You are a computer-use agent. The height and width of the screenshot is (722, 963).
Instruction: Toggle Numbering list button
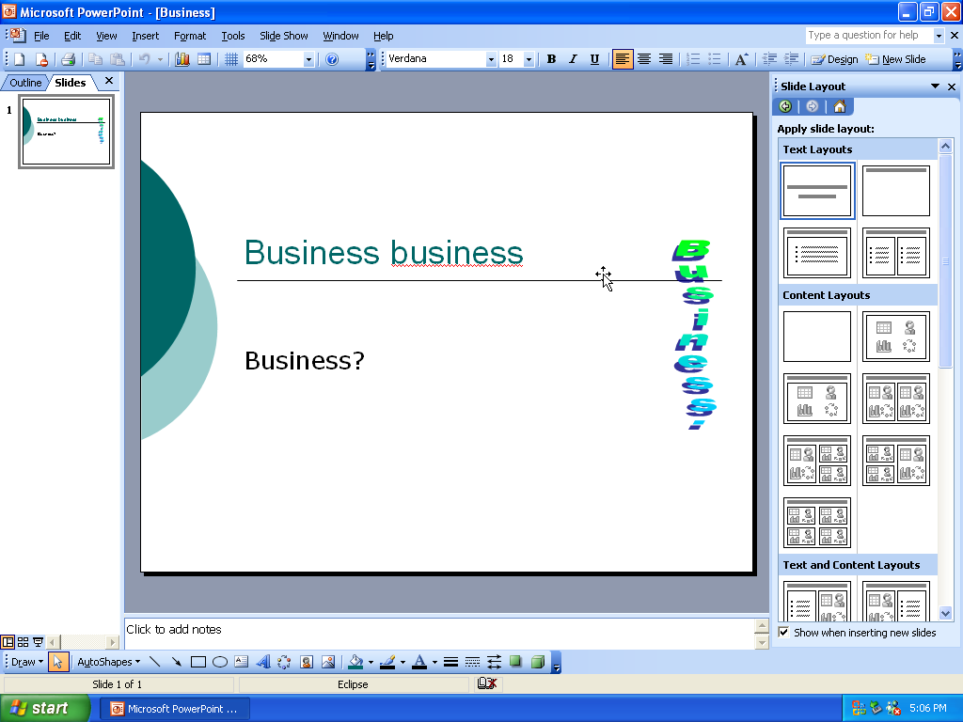tap(693, 59)
